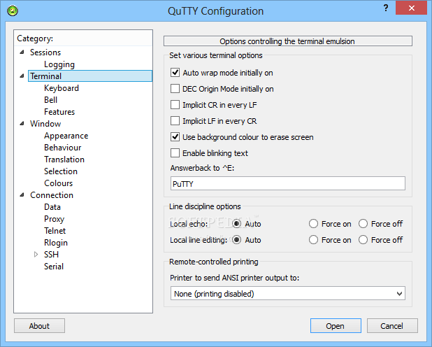Open the Colours settings page
The image size is (432, 347).
click(x=59, y=183)
